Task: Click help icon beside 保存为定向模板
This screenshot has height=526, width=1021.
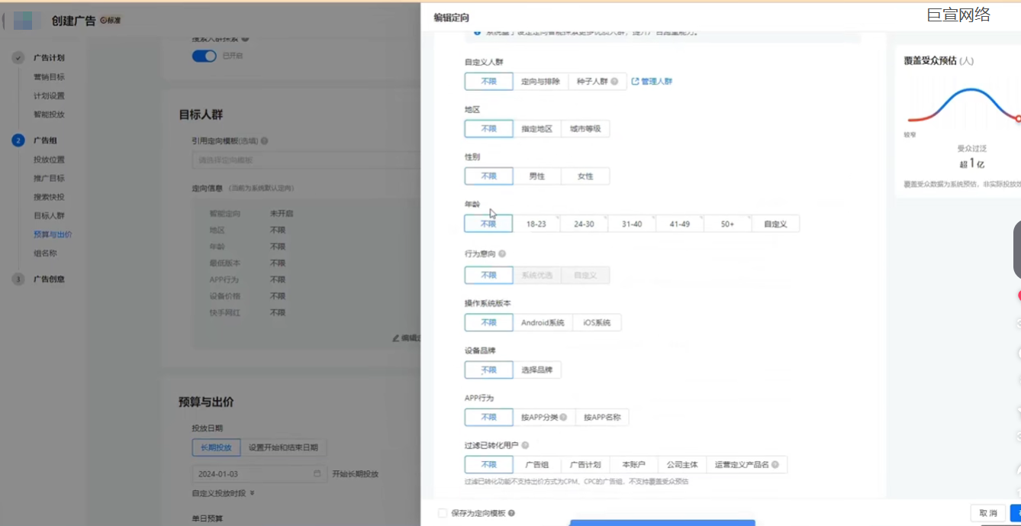Action: tap(511, 514)
